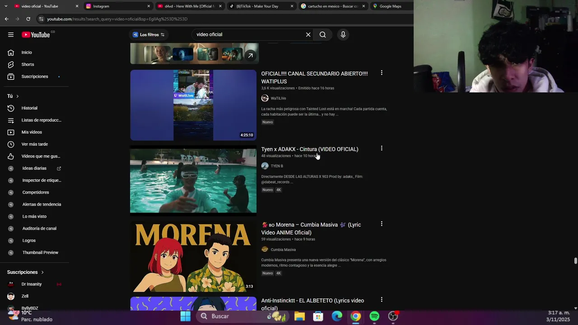The width and height of the screenshot is (578, 325).
Task: Start voice search with microphone
Action: pos(343,34)
